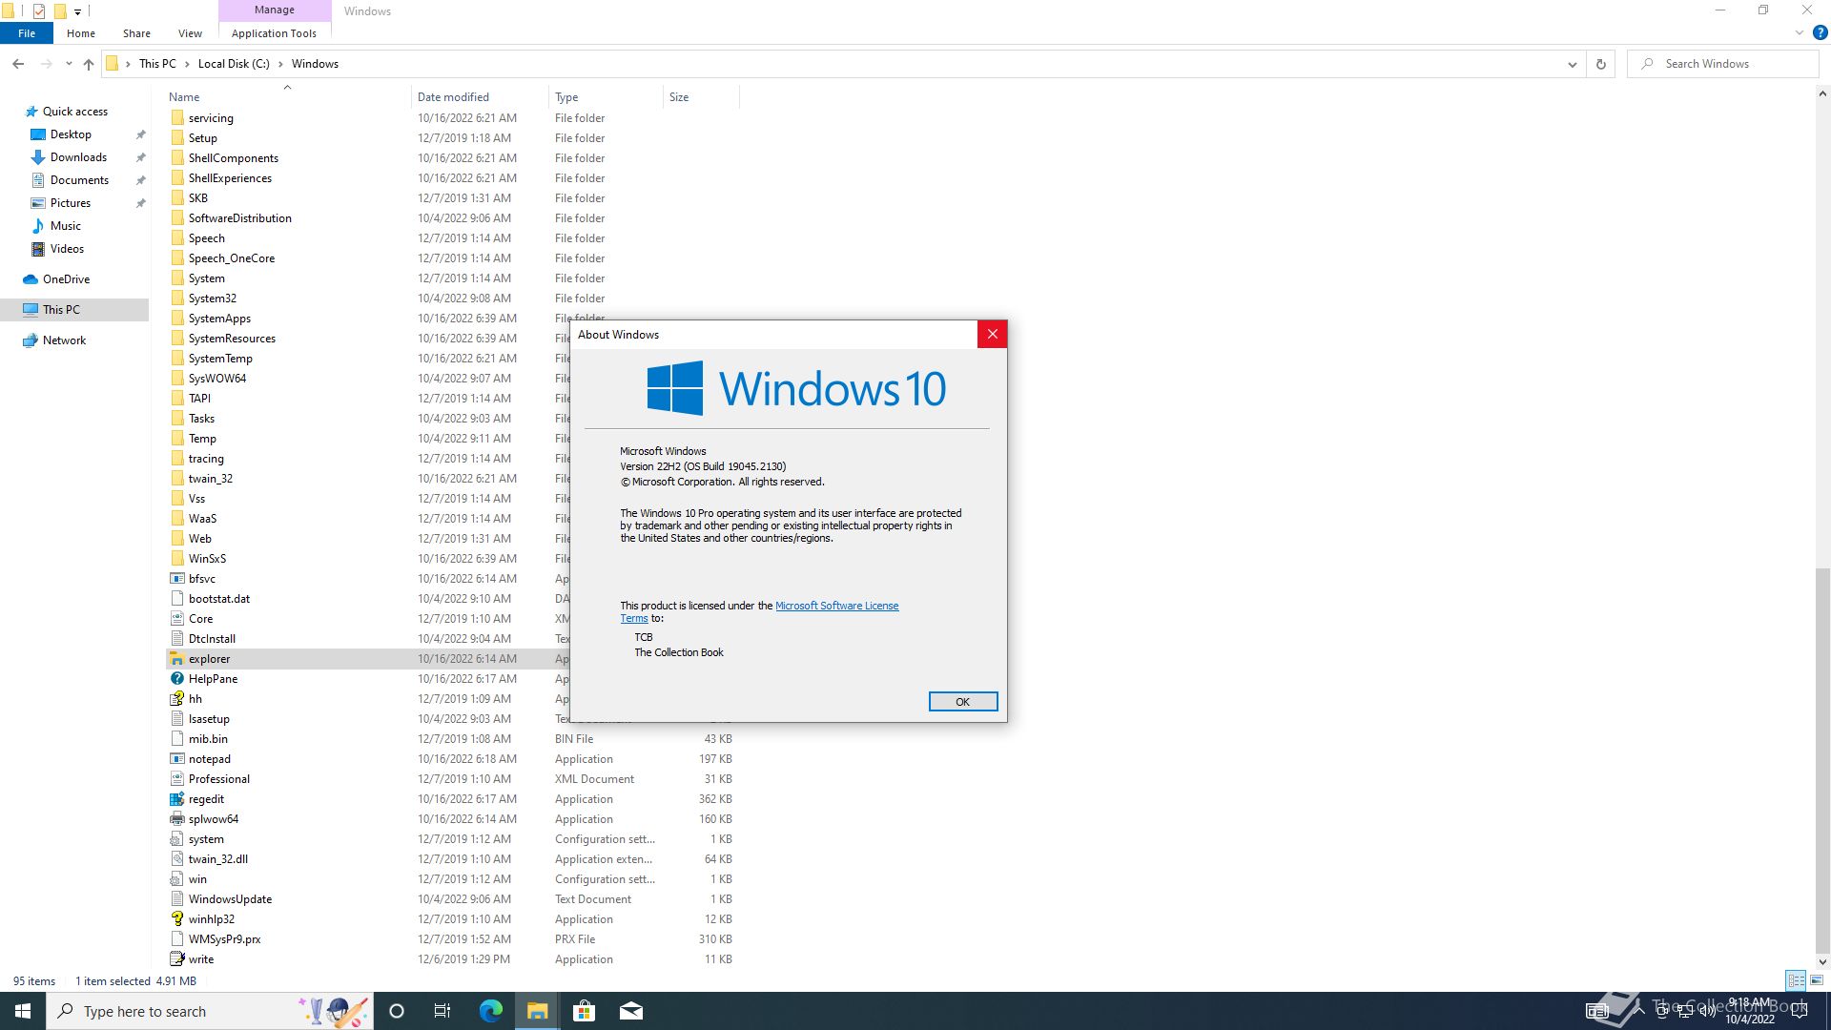Click the Manage contextual tab
This screenshot has width=1831, height=1030.
pos(275,10)
